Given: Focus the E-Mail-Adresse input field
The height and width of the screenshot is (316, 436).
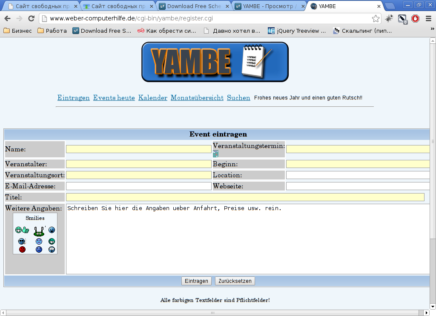Looking at the screenshot, I should (139, 186).
